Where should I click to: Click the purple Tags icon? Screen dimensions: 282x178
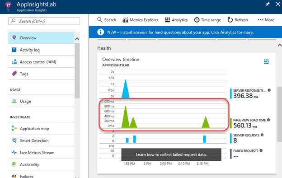[x=14, y=74]
